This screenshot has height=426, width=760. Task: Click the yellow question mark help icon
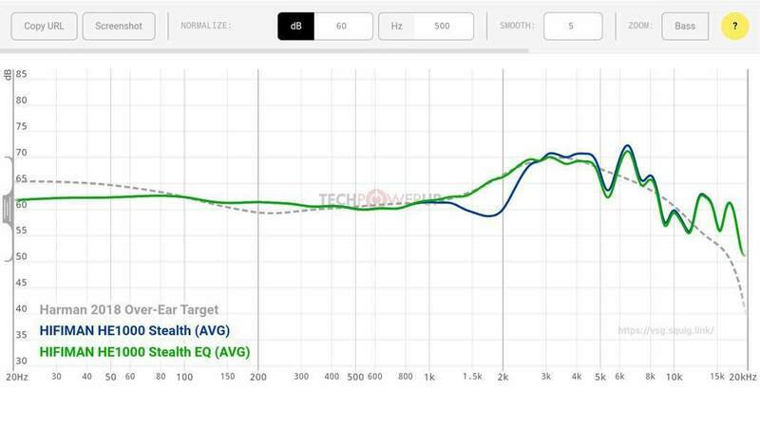[734, 27]
